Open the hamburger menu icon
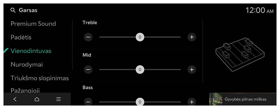The image size is (280, 109). pyautogui.click(x=58, y=99)
